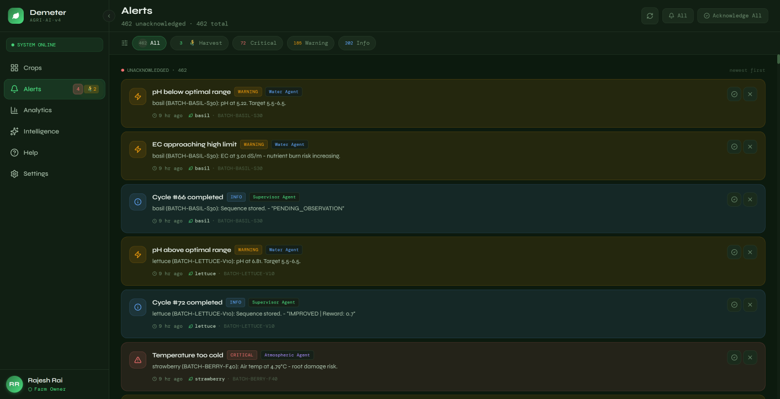The image size is (780, 399).
Task: Acknowledge All alerts
Action: tap(733, 15)
